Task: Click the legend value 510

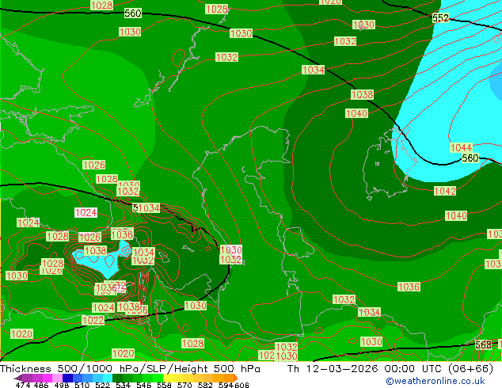Action: coord(82,385)
